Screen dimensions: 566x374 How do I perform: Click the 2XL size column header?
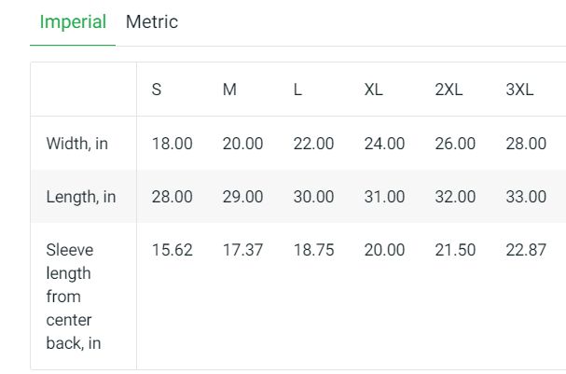pyautogui.click(x=449, y=90)
